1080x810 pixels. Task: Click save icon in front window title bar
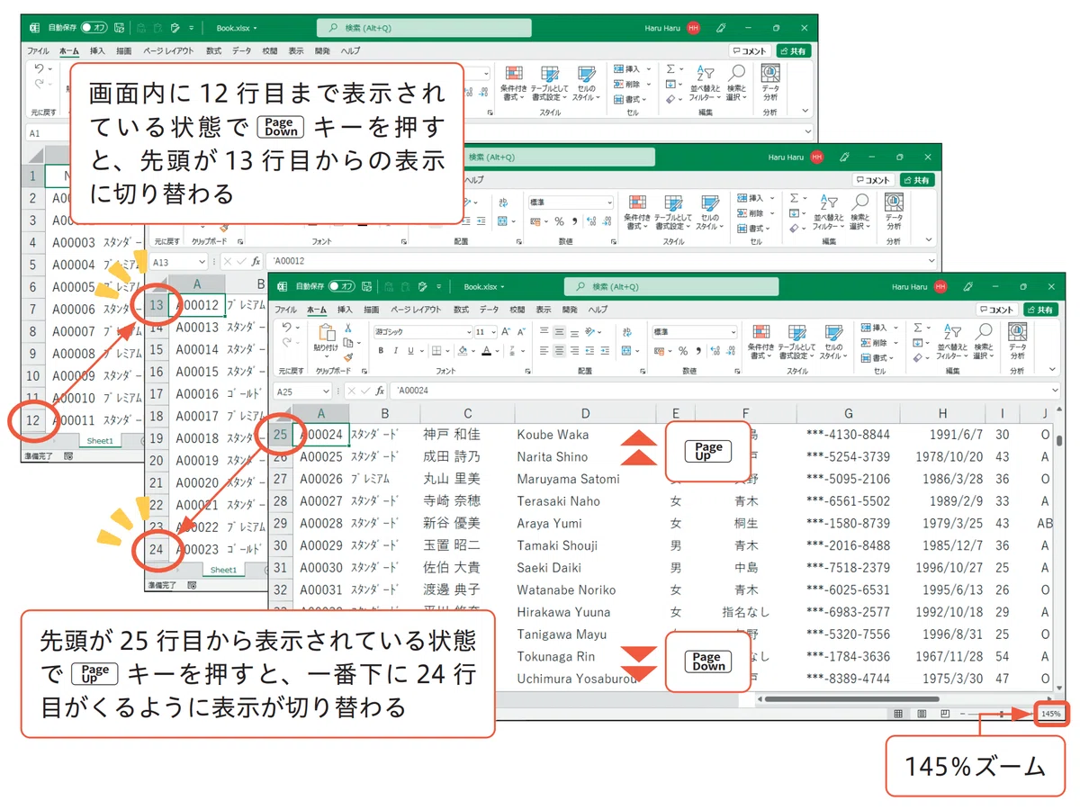[366, 286]
